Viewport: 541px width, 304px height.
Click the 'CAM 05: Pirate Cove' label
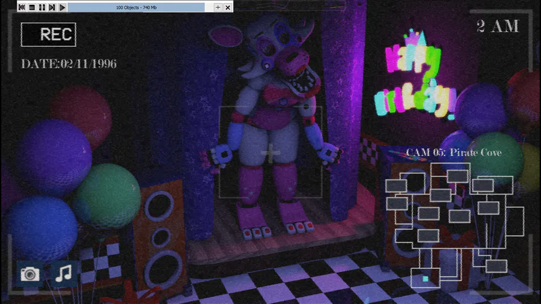click(454, 153)
